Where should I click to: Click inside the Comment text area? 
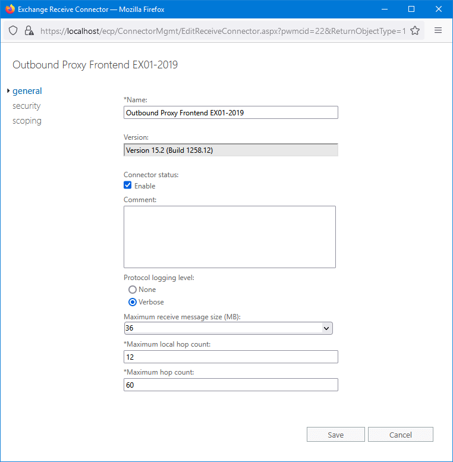pyautogui.click(x=229, y=237)
